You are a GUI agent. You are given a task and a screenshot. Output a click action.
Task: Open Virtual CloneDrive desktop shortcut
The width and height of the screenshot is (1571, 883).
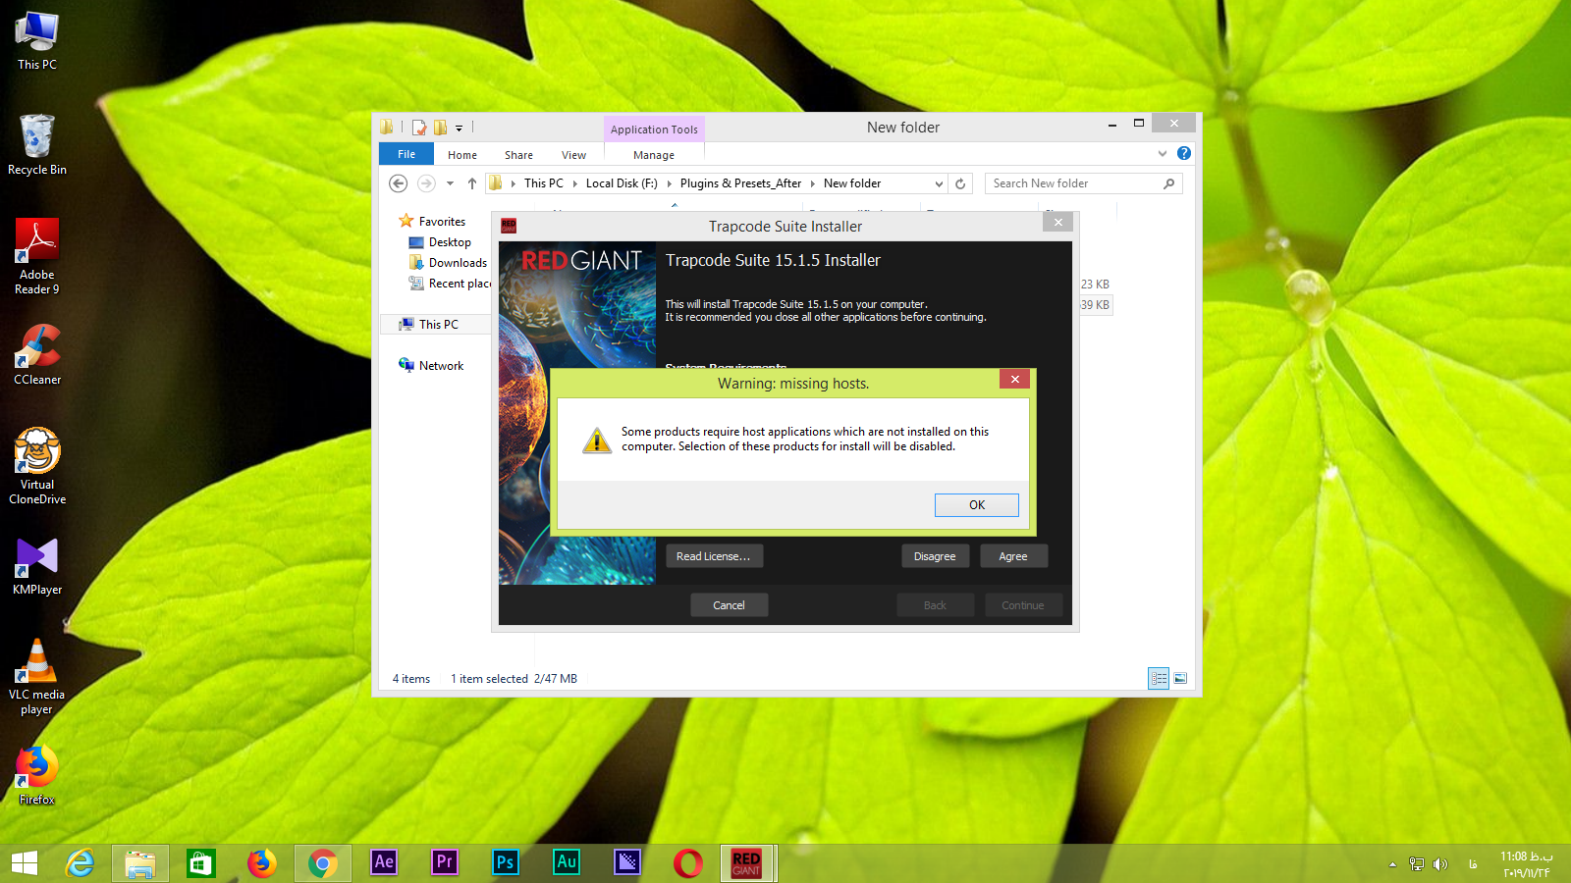click(x=37, y=467)
